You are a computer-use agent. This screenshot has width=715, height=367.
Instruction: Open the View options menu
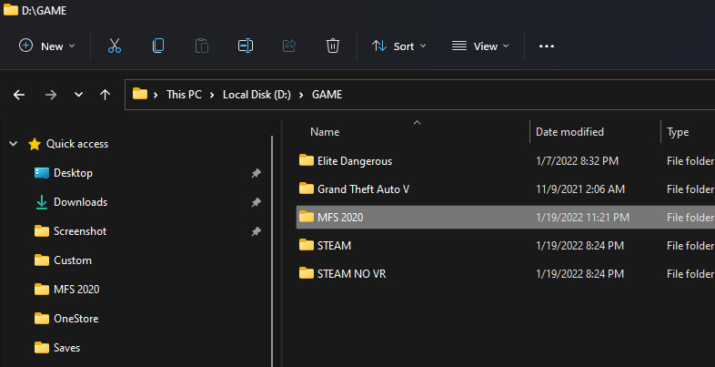(480, 46)
